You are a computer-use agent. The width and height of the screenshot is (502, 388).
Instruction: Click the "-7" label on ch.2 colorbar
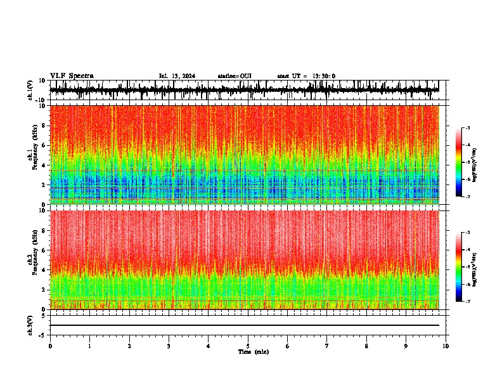coord(467,302)
